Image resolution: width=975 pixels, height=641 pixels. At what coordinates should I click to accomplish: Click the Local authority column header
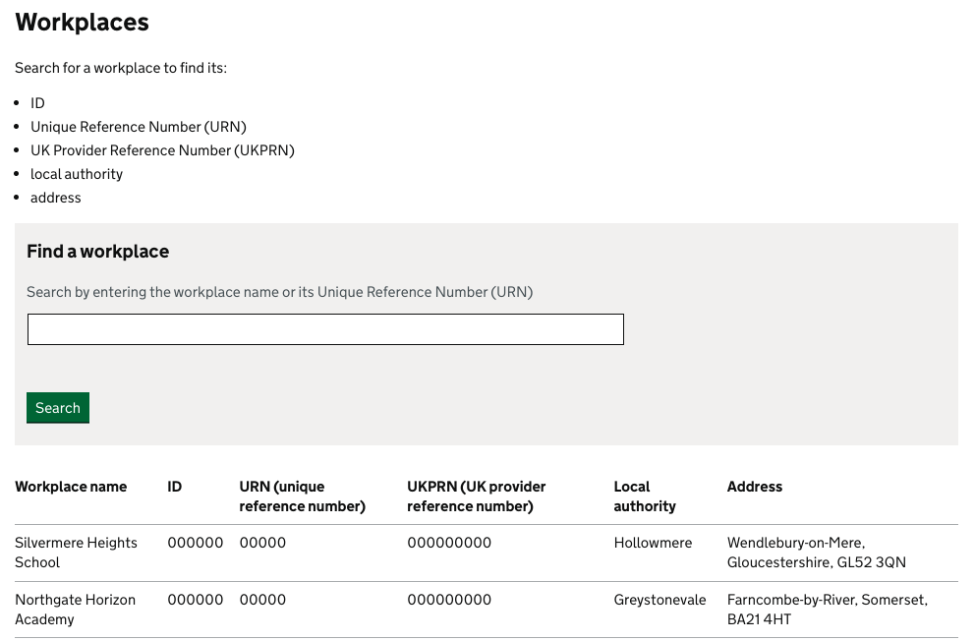[x=645, y=495]
